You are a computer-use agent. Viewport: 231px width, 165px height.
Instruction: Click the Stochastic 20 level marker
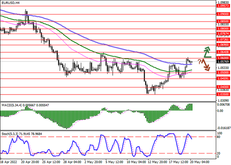pyautogui.click(x=219, y=153)
